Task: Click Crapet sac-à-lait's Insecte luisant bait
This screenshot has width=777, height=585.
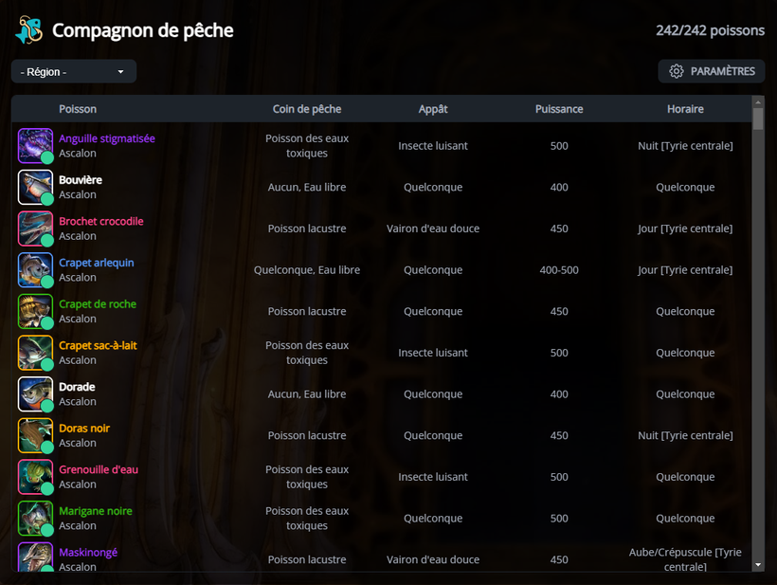Action: click(433, 353)
